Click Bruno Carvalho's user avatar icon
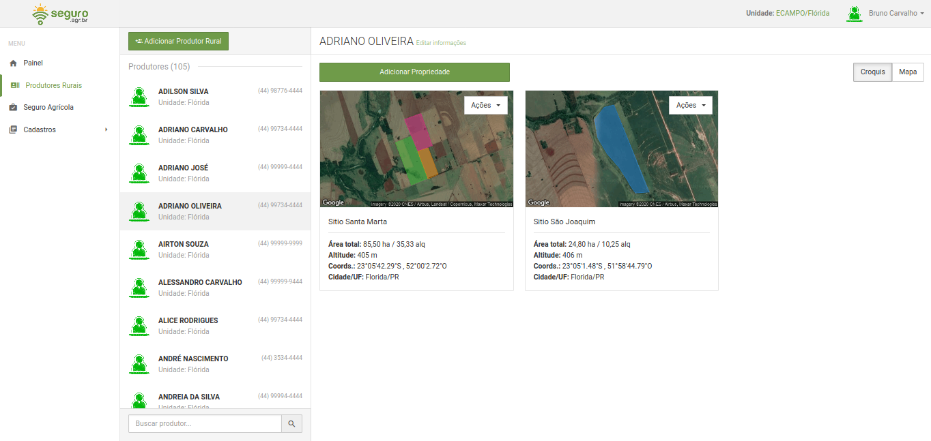Image resolution: width=931 pixels, height=441 pixels. [855, 14]
